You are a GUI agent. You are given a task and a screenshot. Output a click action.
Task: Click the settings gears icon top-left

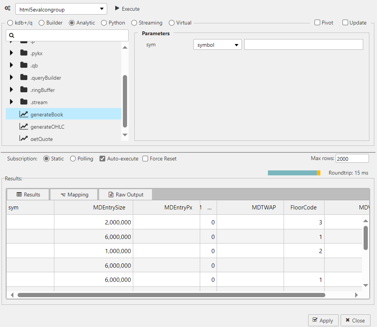pyautogui.click(x=7, y=8)
